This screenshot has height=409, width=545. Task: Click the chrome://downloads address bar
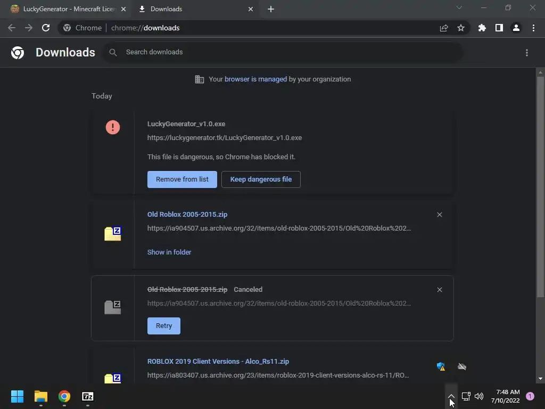click(x=264, y=28)
